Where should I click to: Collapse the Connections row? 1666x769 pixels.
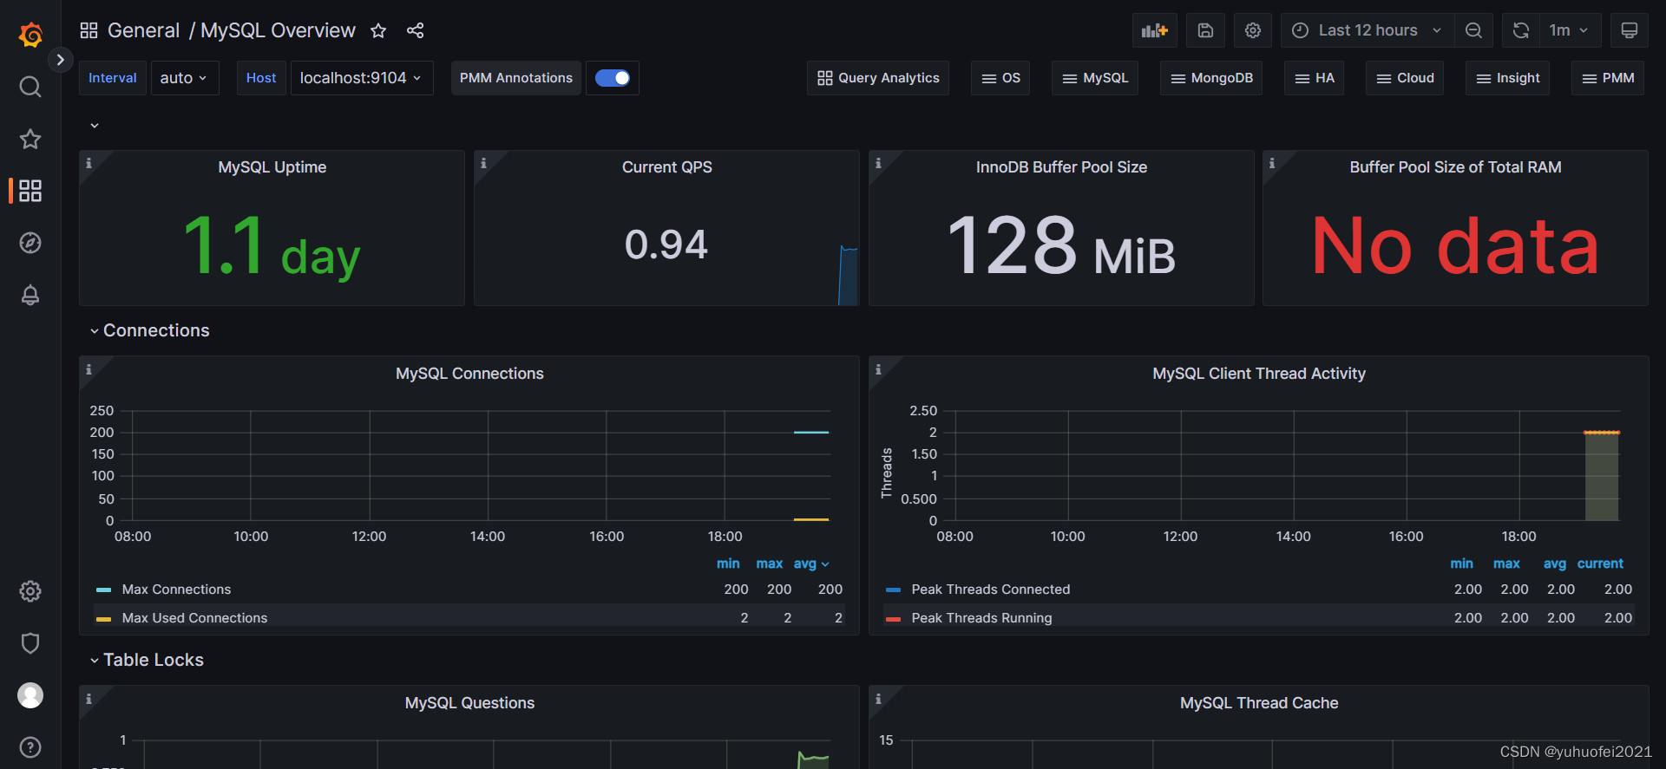[149, 330]
